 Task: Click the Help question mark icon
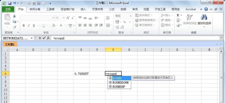click(206, 9)
